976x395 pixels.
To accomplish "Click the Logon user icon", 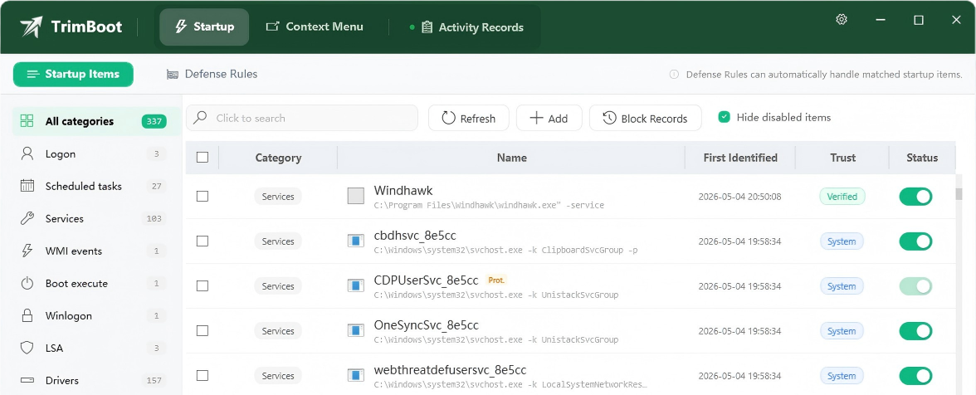I will coord(27,154).
